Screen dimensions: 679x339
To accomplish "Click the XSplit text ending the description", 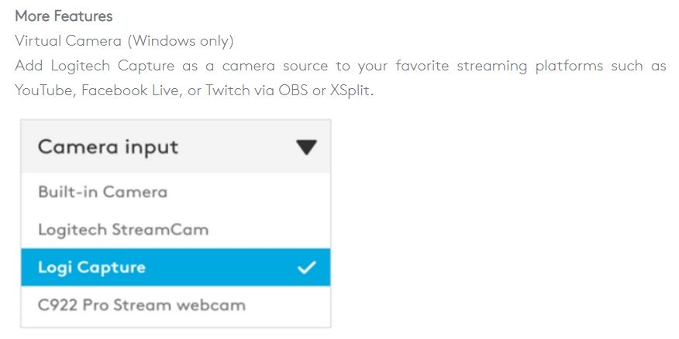I will 351,91.
